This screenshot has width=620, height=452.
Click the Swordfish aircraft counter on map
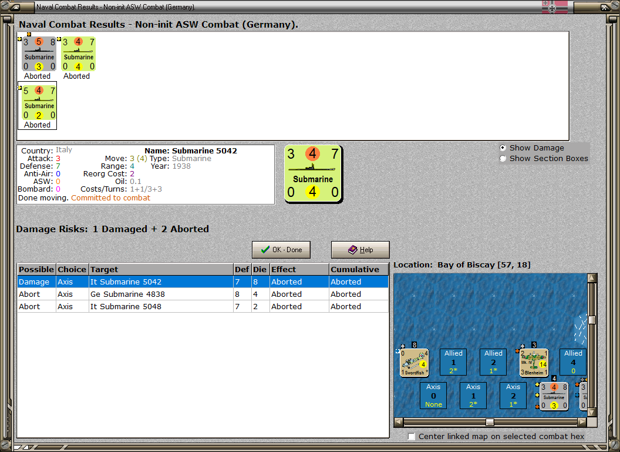pyautogui.click(x=414, y=362)
